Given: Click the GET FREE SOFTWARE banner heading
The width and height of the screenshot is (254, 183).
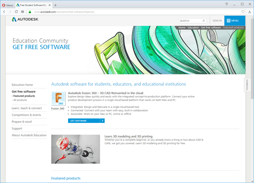Looking at the screenshot, I should click(x=42, y=47).
